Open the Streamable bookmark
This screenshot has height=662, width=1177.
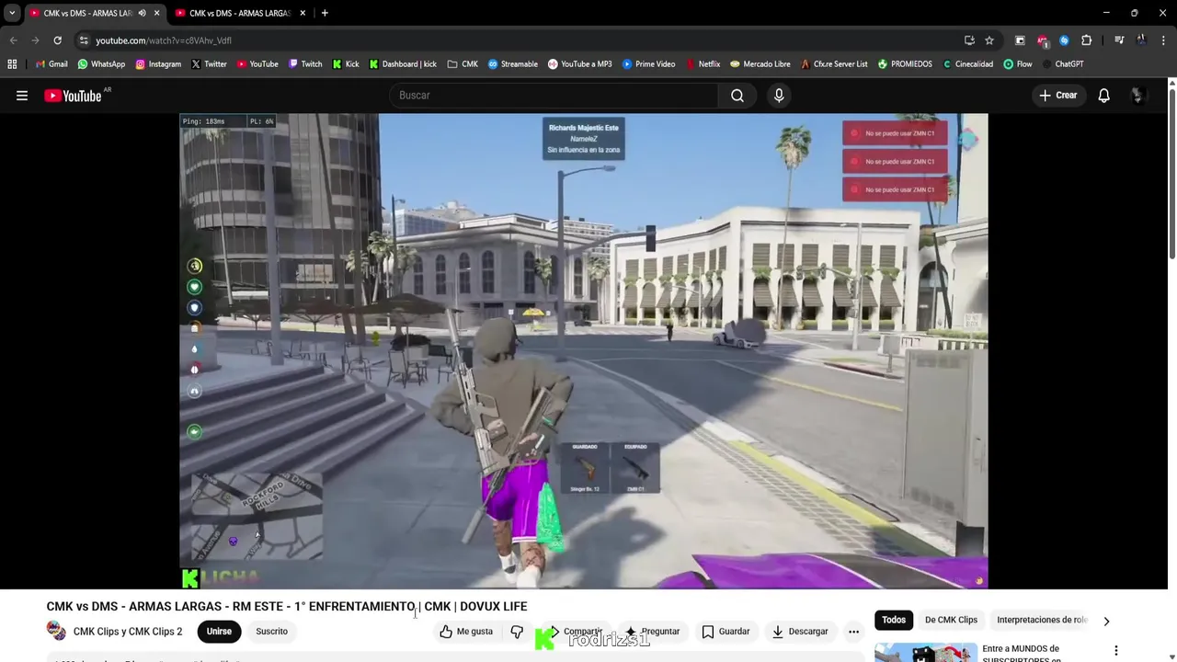513,64
